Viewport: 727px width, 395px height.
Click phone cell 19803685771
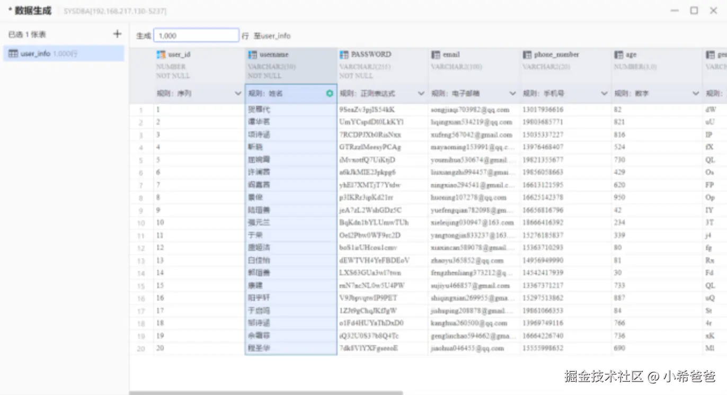543,122
